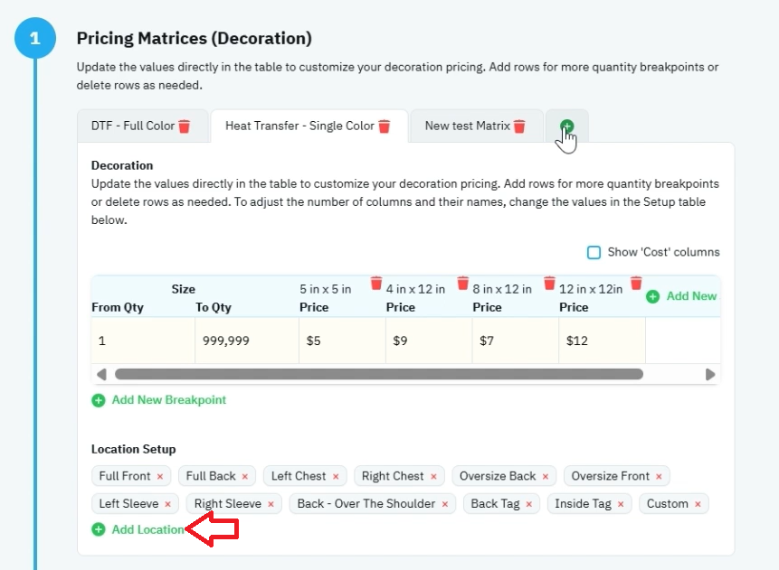Delete the 5 in x 5 in column

(x=376, y=284)
